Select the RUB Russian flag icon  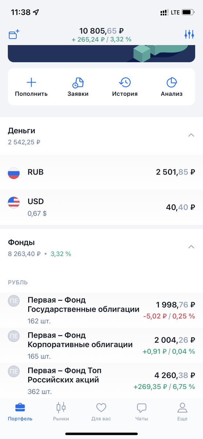pos(14,172)
